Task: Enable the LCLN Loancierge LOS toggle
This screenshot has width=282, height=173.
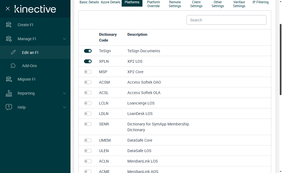Action: [x=88, y=103]
